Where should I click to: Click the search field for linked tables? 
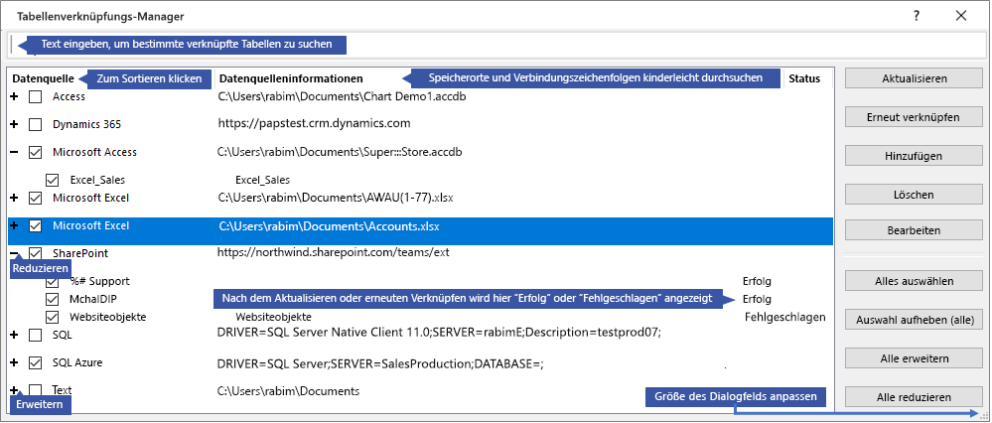pos(496,45)
